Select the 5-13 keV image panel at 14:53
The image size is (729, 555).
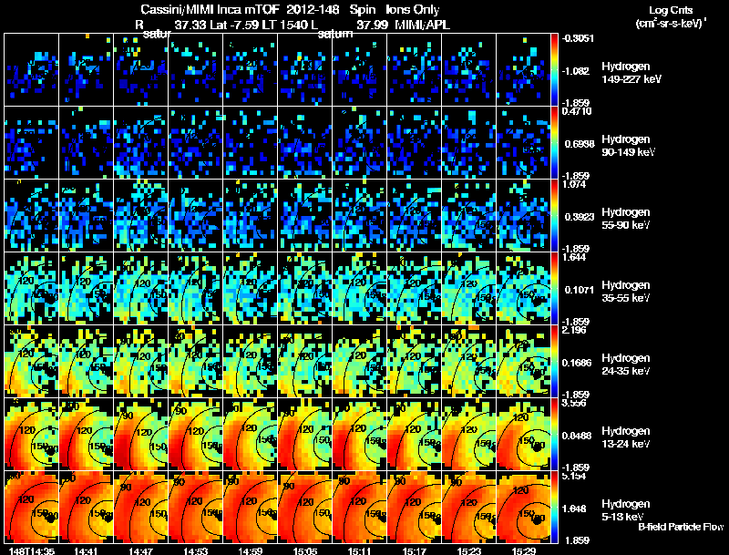[x=195, y=507]
